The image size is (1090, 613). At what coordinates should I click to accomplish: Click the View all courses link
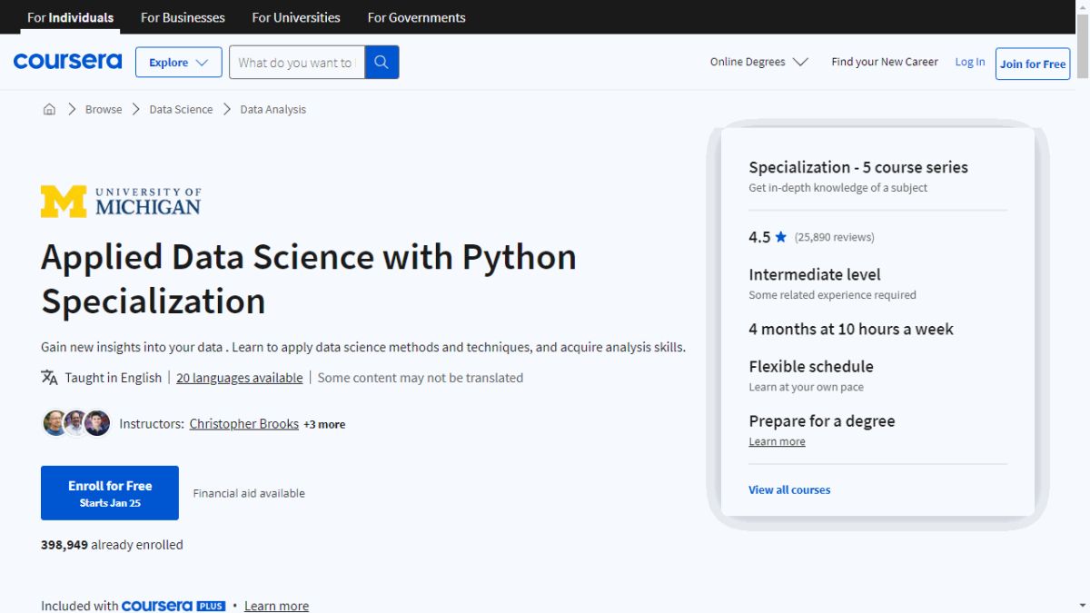point(789,489)
